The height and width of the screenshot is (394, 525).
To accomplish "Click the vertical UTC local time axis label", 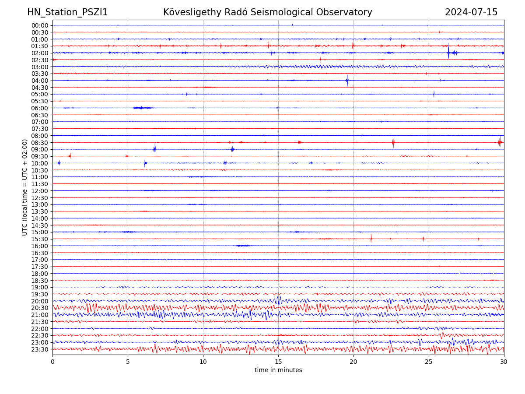I will point(25,187).
